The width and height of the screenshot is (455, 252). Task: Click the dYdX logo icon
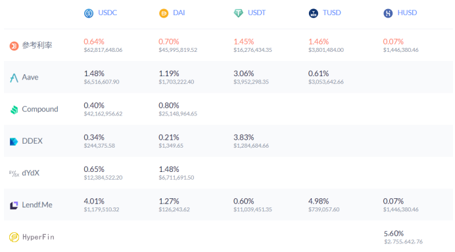[14, 173]
